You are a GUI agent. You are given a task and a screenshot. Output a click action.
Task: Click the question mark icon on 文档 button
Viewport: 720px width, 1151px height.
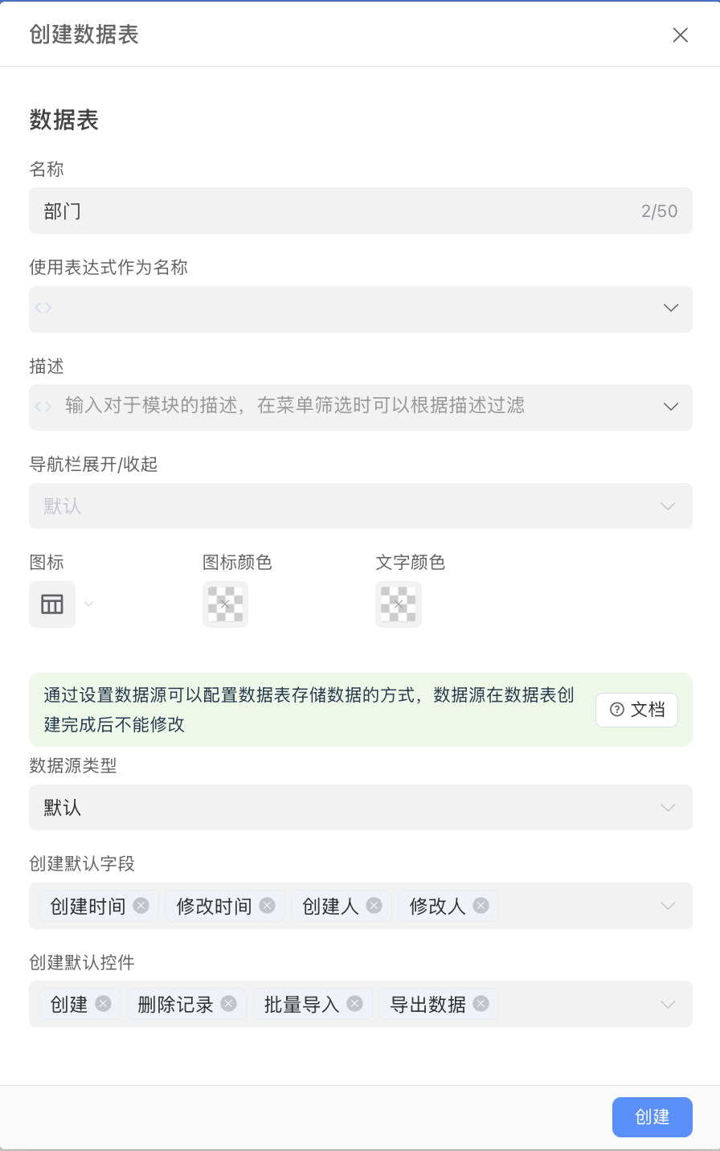click(616, 710)
